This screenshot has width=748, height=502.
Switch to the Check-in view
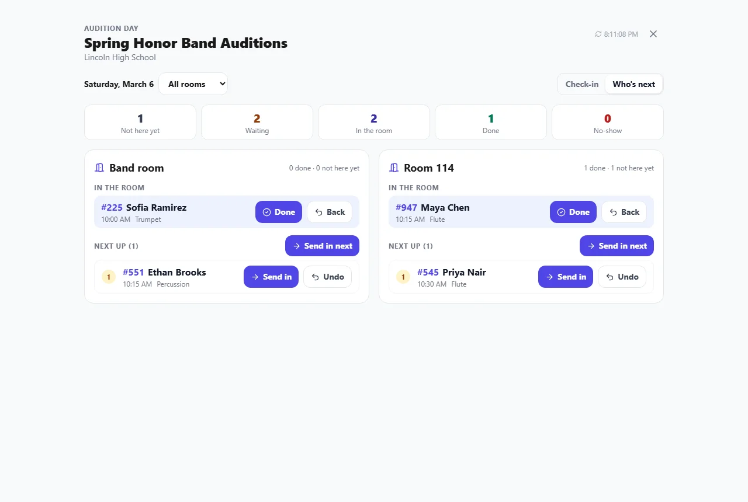[582, 84]
